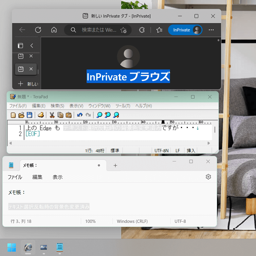Select the active InPrivate tab icon
The width and height of the screenshot is (256, 256).
point(21,69)
